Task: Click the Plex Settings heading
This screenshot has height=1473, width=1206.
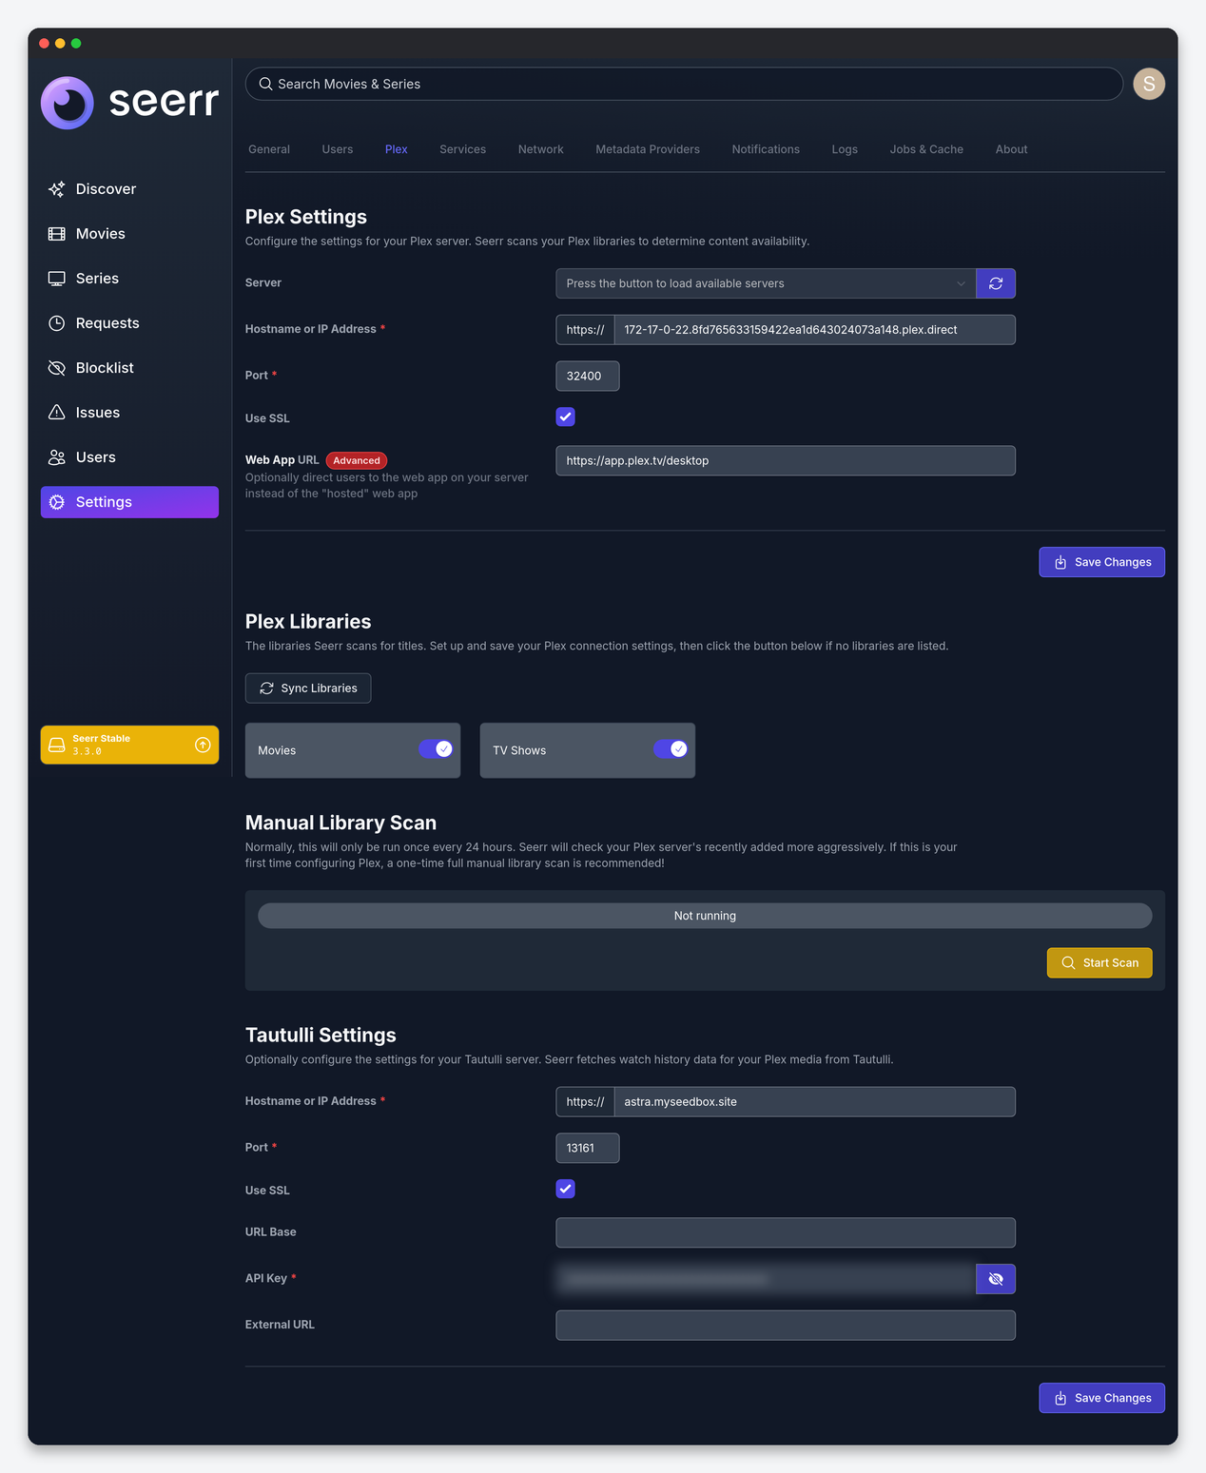Action: (306, 217)
